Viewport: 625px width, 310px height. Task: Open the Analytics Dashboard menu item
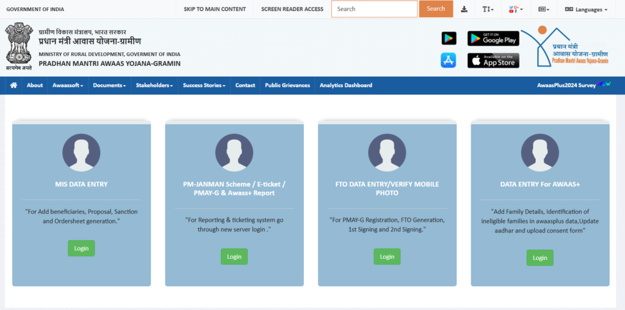click(x=346, y=85)
